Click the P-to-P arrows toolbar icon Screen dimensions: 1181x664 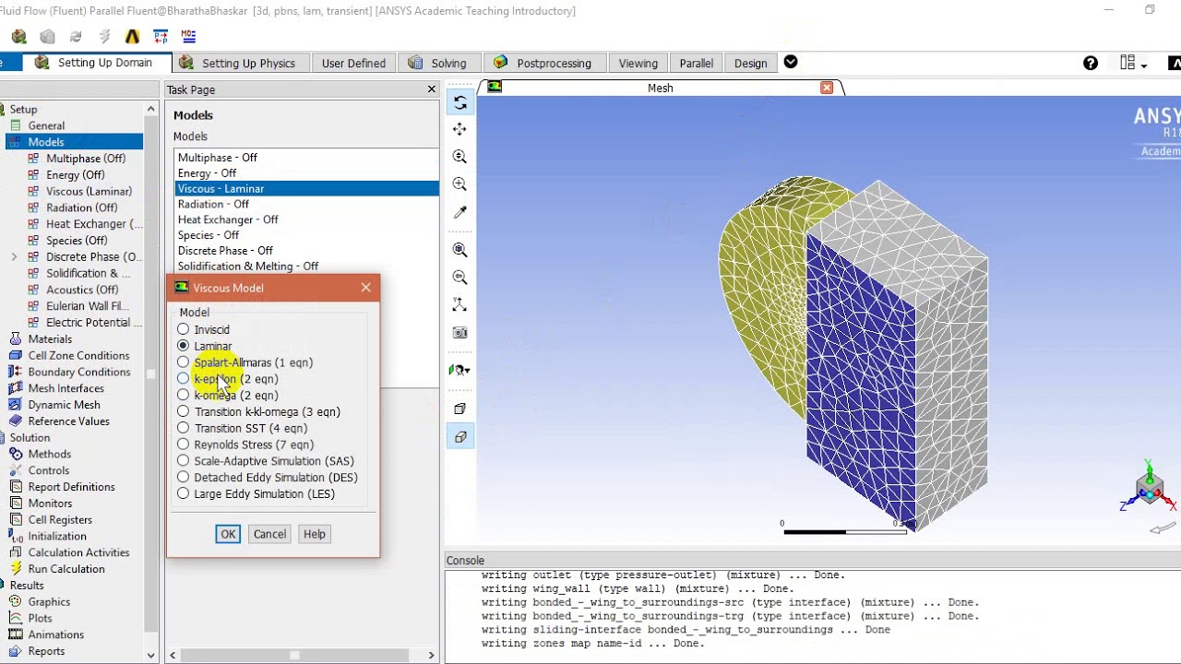tap(161, 37)
